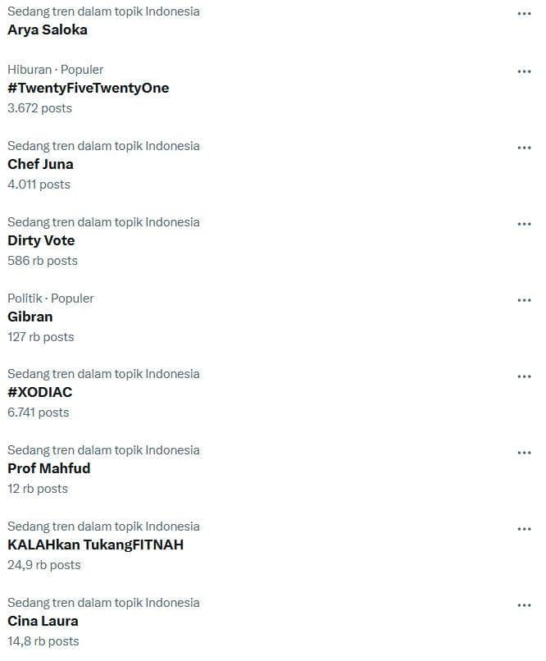The height and width of the screenshot is (661, 546).
Task: Click the three dots next to #XODIAC
Action: [524, 377]
